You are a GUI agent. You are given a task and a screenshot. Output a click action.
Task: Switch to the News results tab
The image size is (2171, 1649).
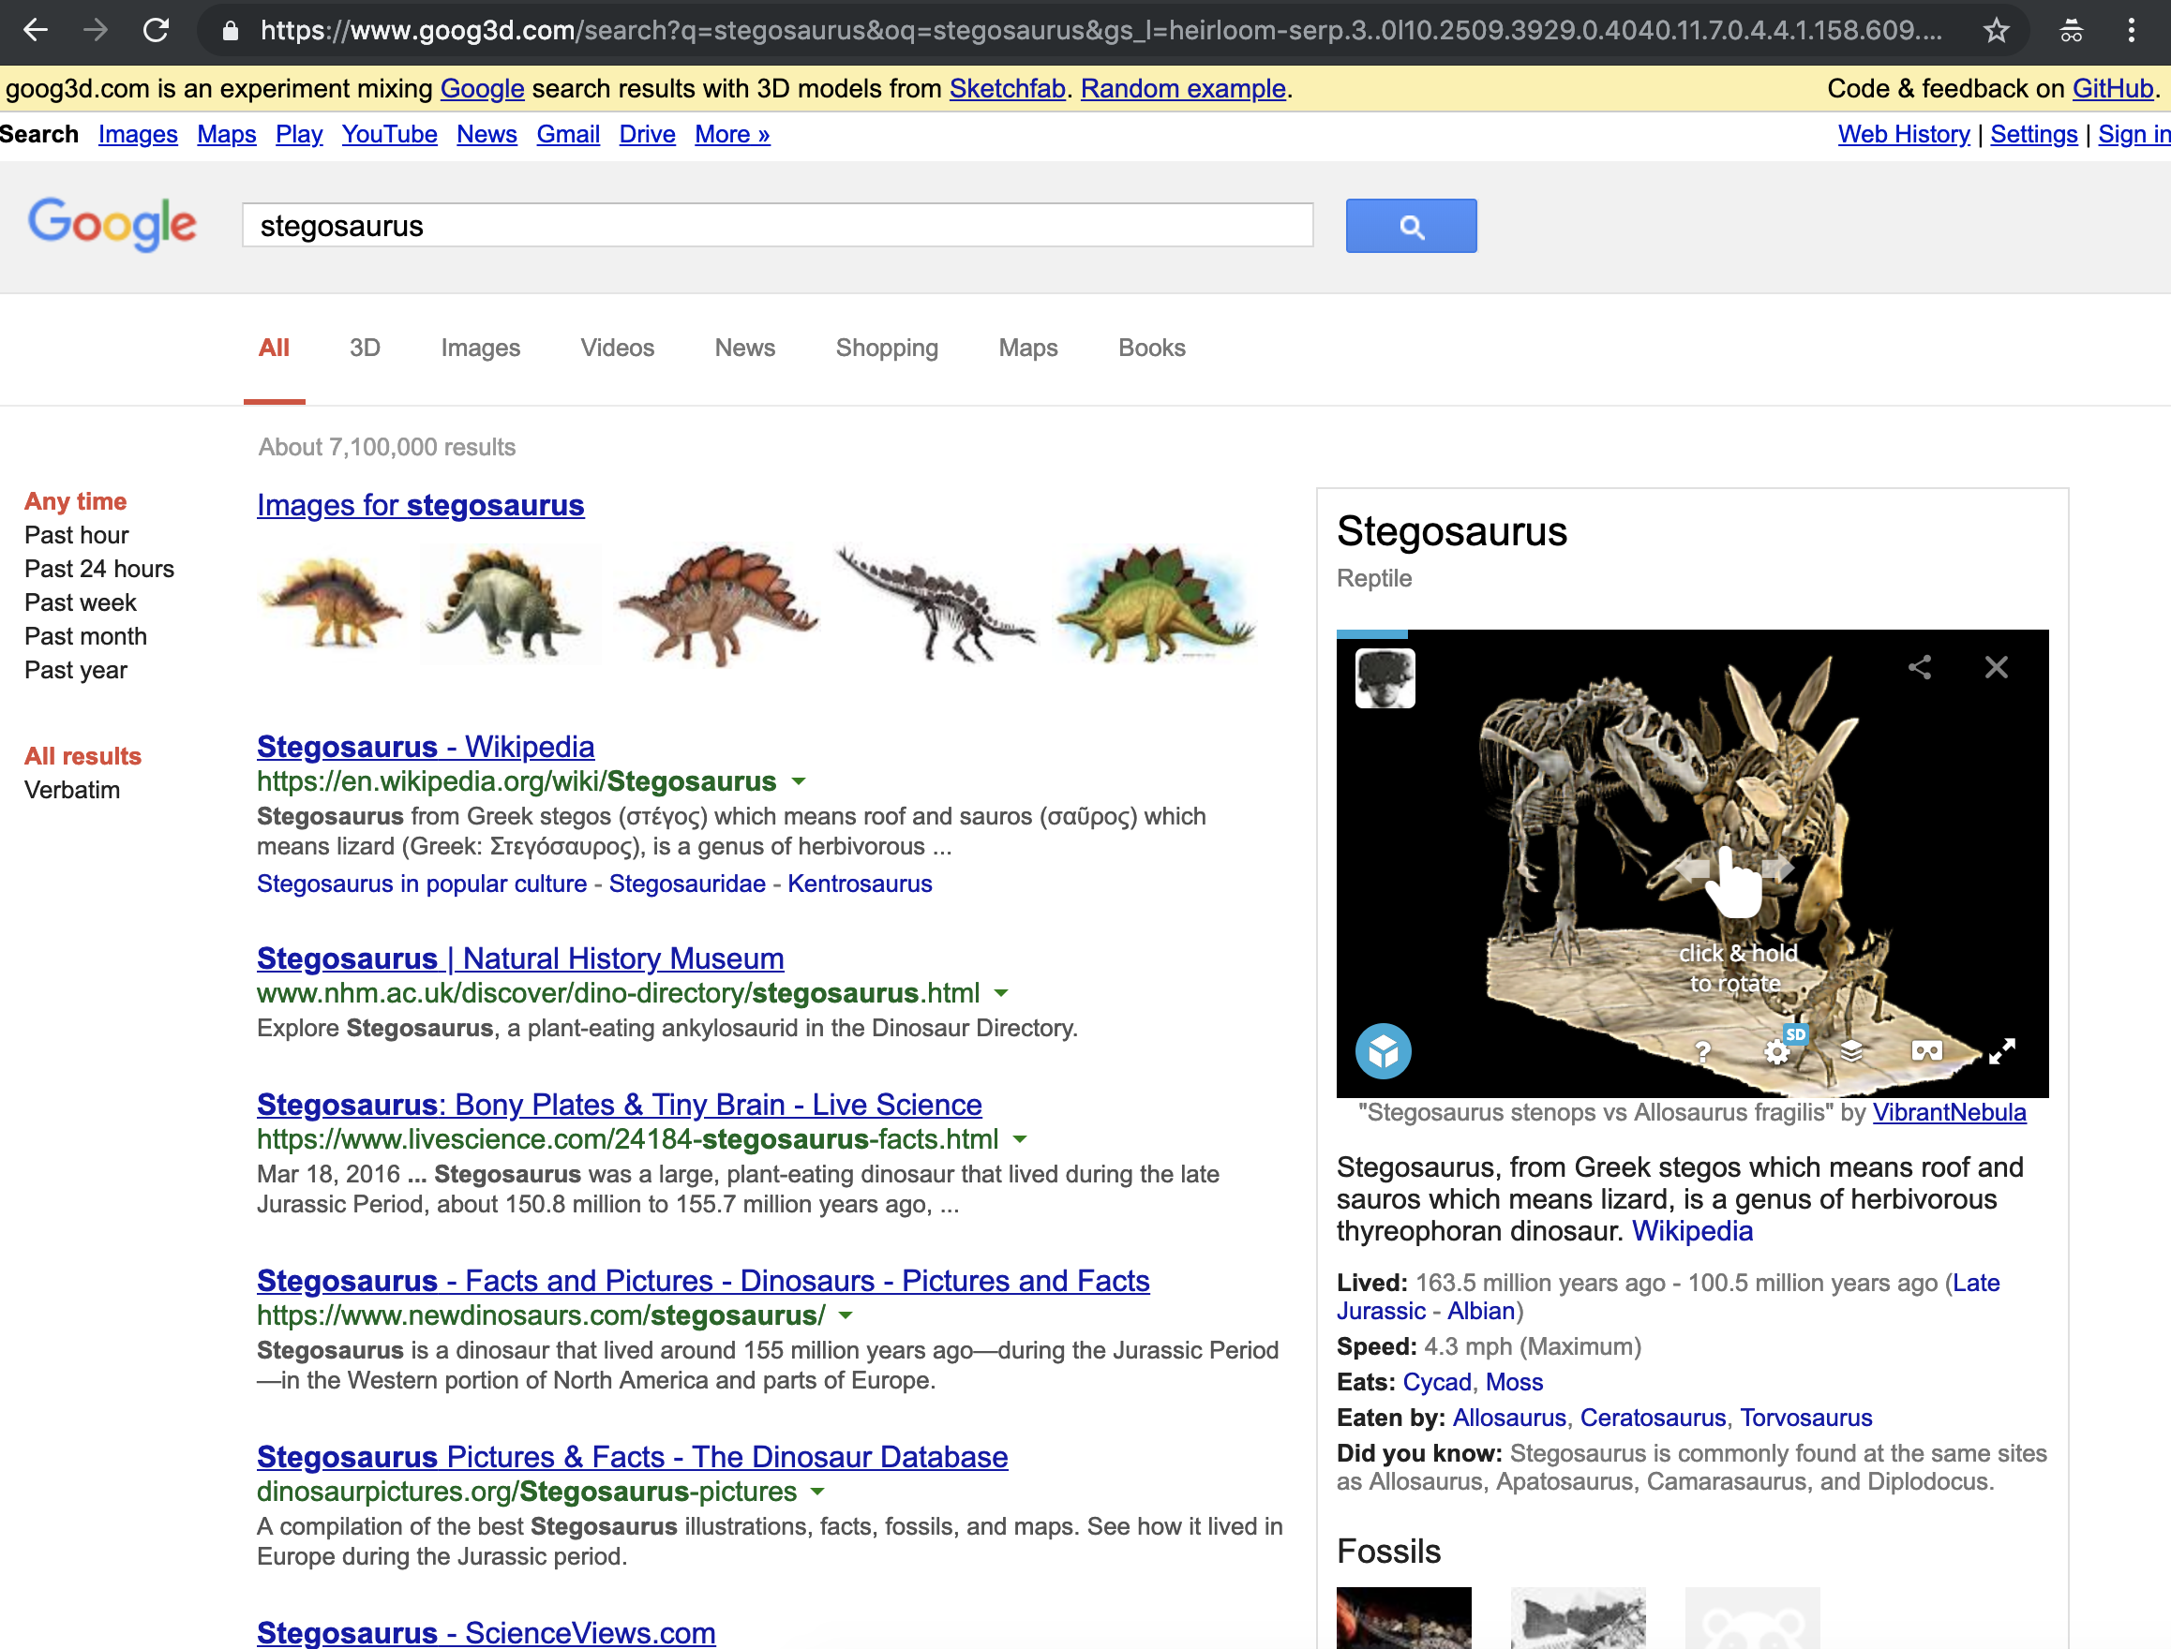[745, 349]
